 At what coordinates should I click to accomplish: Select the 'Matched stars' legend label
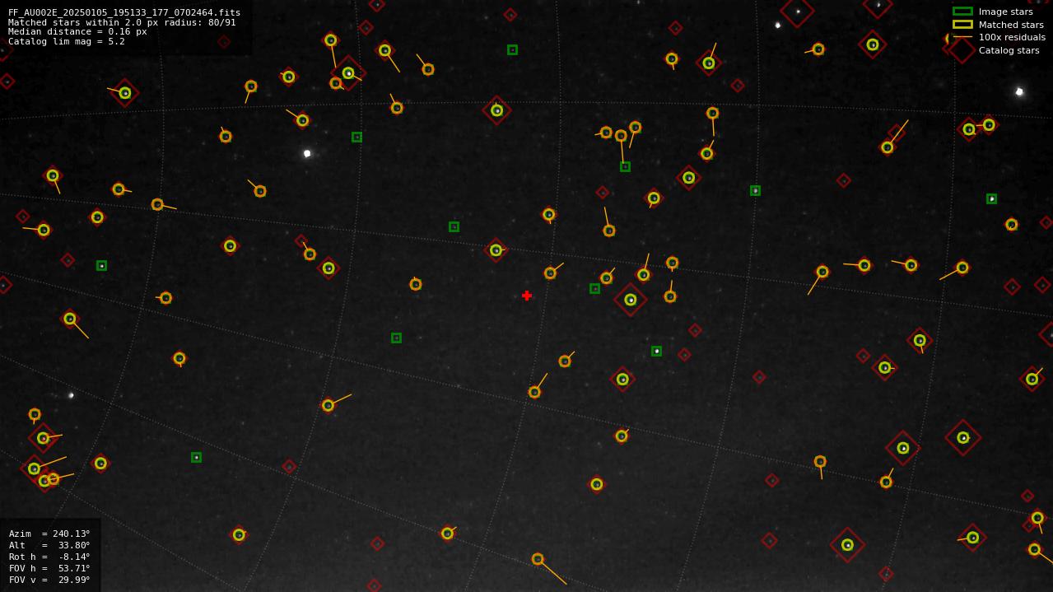click(x=1011, y=25)
